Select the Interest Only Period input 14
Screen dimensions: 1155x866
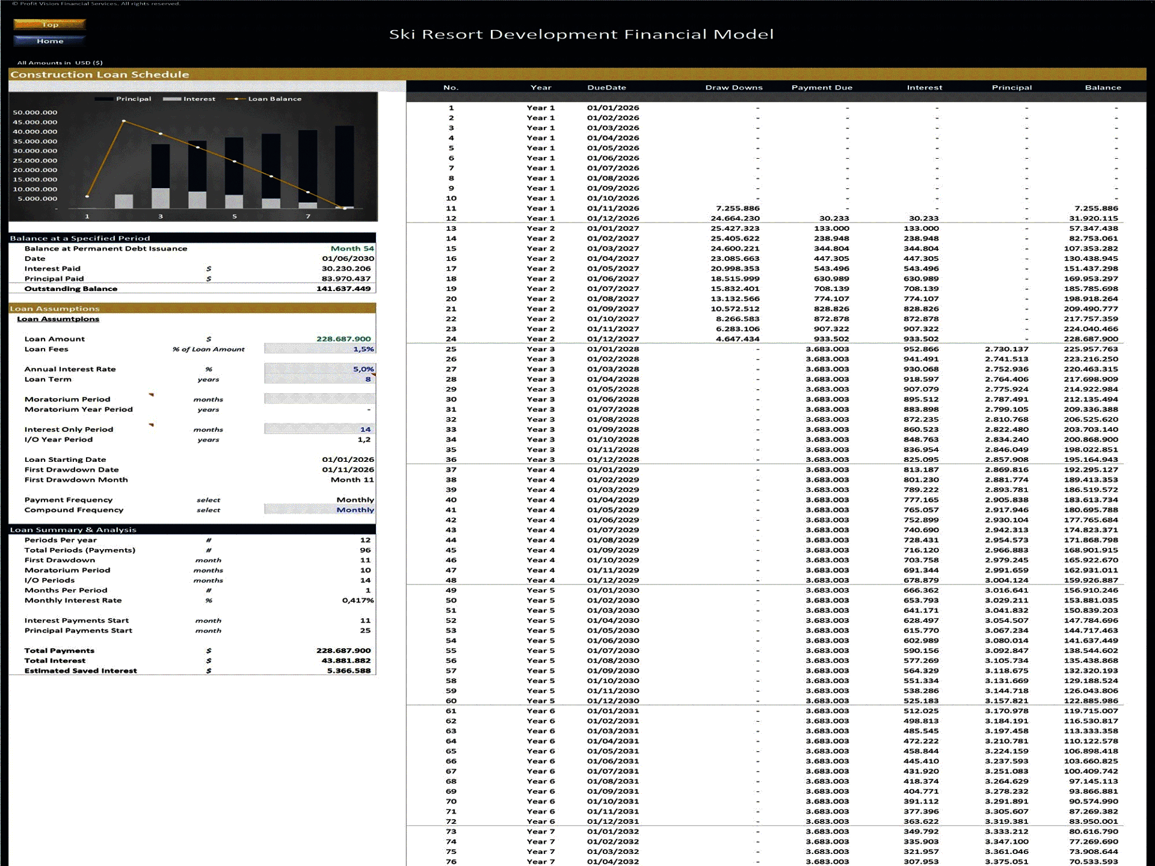point(319,429)
